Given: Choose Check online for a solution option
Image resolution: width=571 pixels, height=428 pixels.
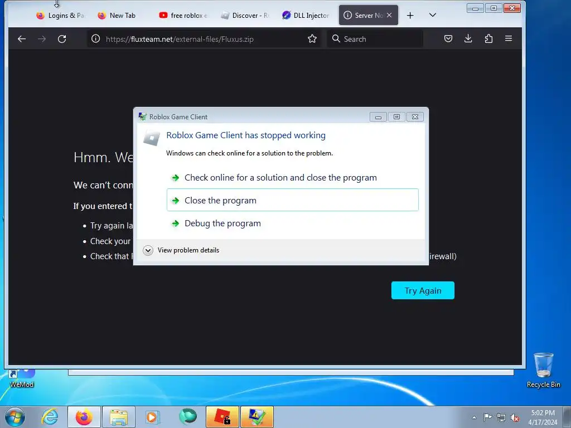Looking at the screenshot, I should [292, 178].
